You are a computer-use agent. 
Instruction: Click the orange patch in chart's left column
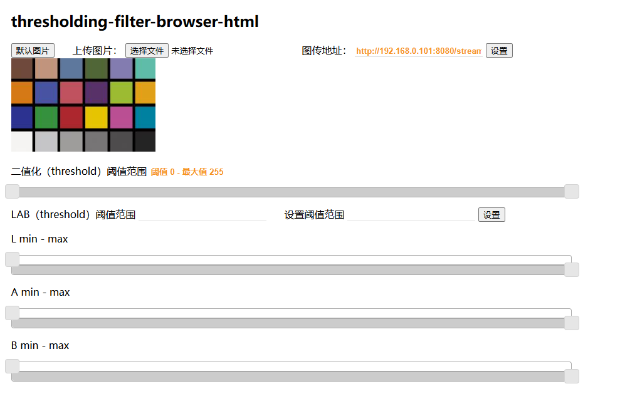[21, 93]
